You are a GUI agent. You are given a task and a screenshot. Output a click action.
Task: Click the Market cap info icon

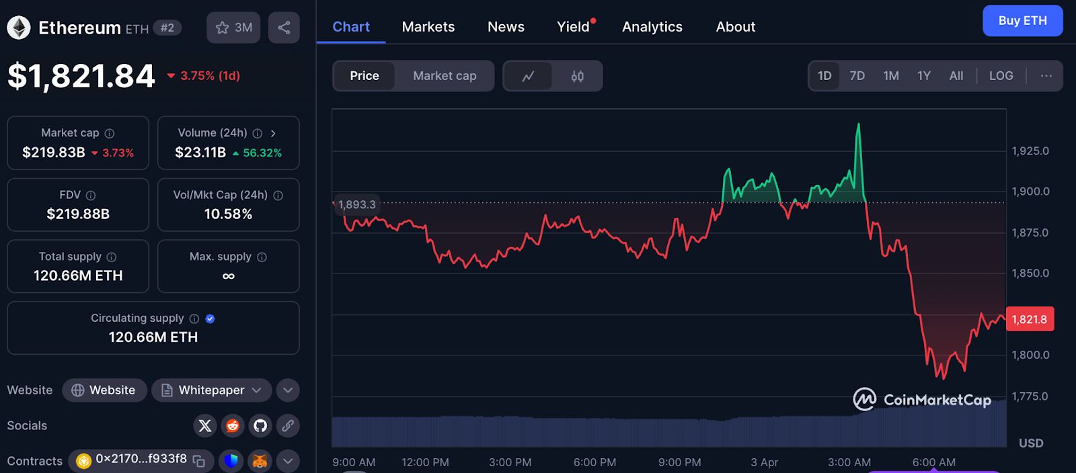pos(110,133)
